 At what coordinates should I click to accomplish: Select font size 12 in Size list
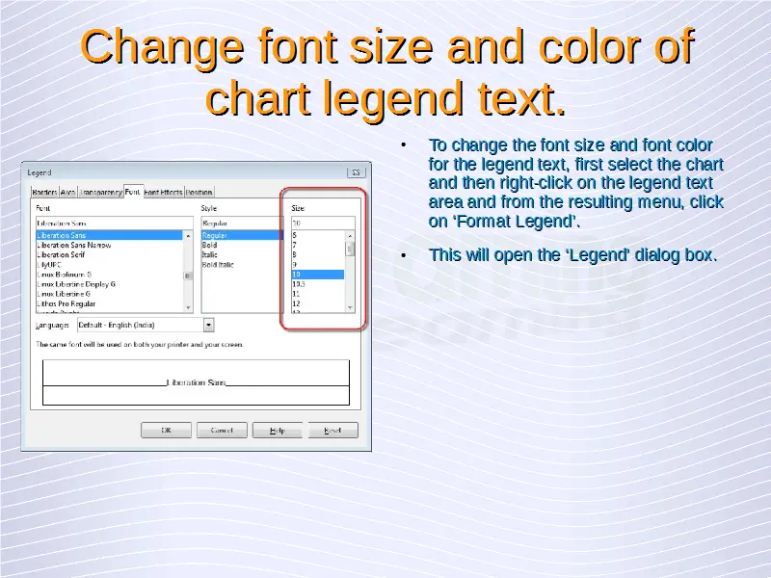[x=296, y=303]
